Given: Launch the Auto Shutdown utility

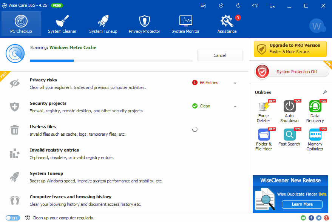Looking at the screenshot, I should coord(289,111).
